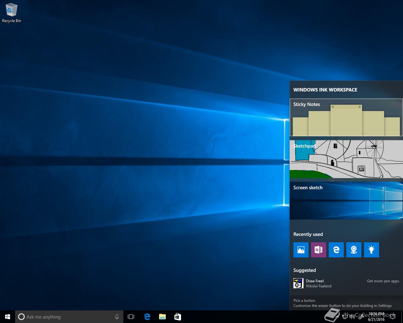Open the Draw Free! suggested app title

click(x=315, y=281)
